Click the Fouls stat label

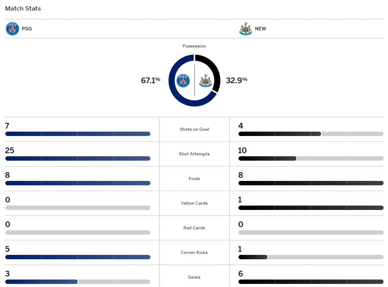[194, 179]
